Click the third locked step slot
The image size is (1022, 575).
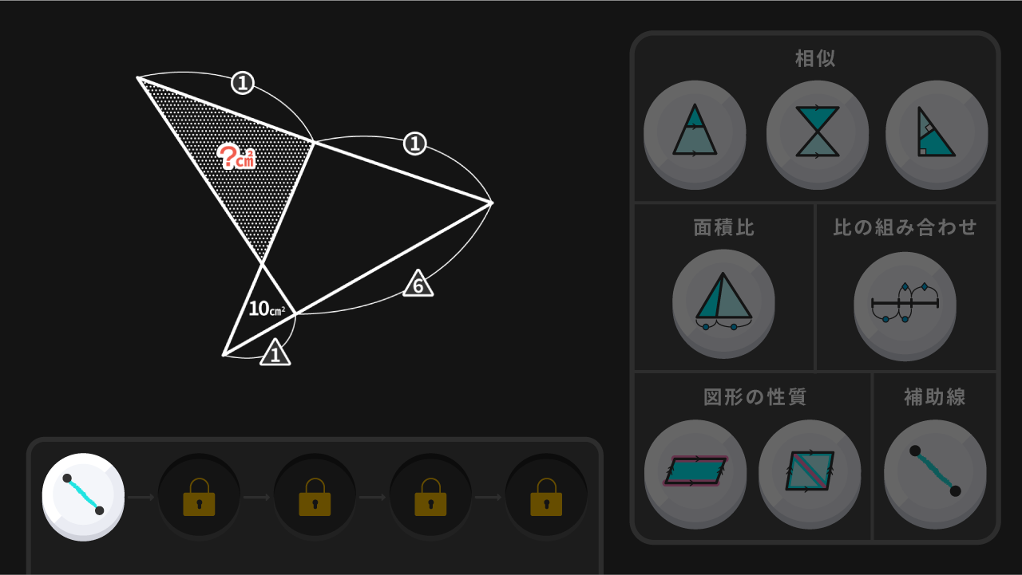(x=315, y=497)
